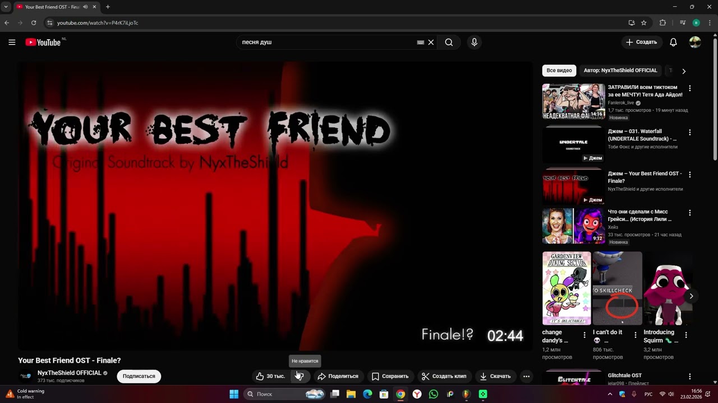Open WhatsApp from taskbar
Viewport: 718px width, 403px height.
[x=433, y=394]
